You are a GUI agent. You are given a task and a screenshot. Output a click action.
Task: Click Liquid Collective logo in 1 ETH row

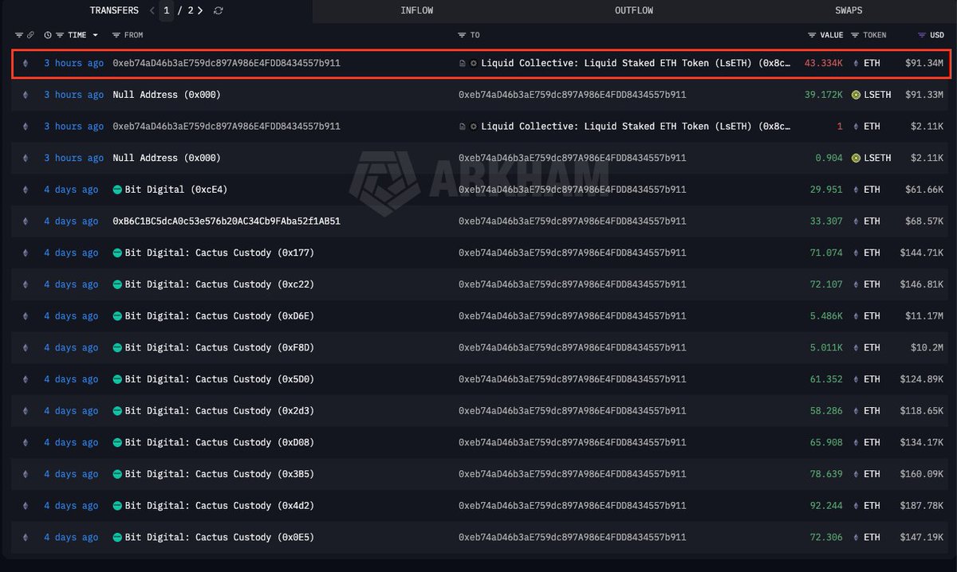(x=474, y=127)
